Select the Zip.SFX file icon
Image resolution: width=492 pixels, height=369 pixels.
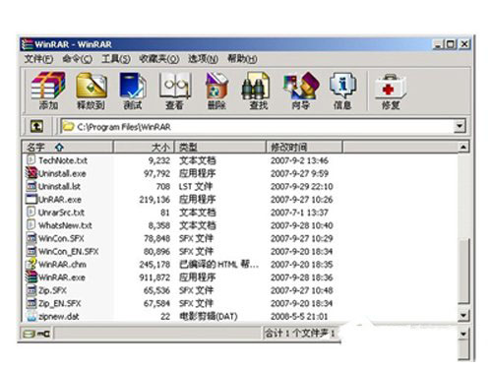[31, 290]
